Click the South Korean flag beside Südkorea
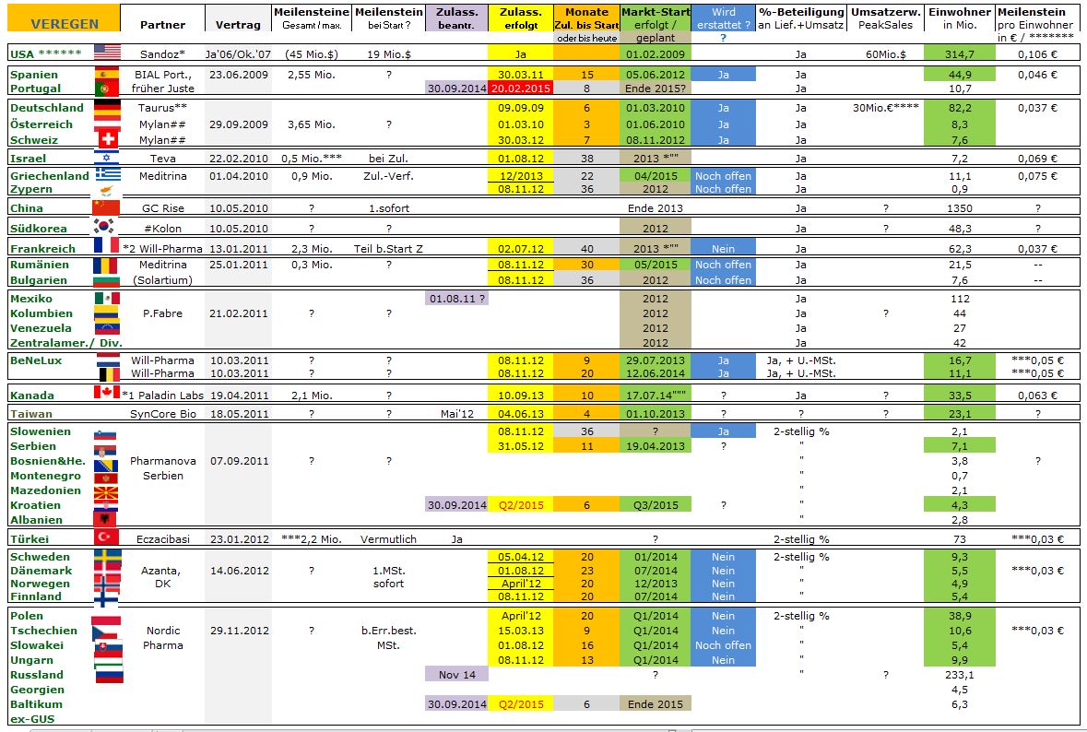Viewport: 1087px width, 732px height. tap(104, 226)
